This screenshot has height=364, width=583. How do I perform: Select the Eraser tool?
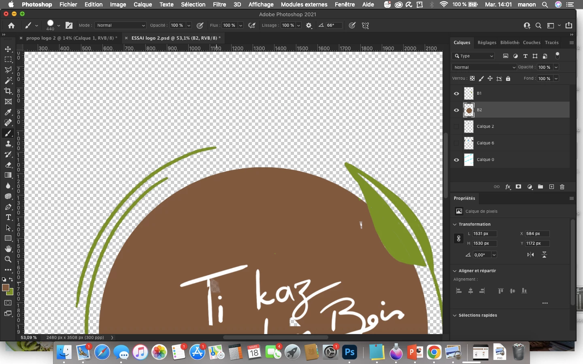8,165
